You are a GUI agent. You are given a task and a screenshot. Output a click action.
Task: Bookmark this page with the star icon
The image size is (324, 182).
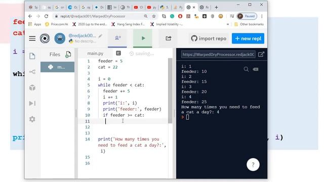154,16
